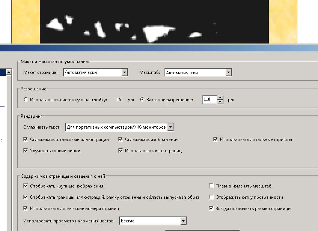318x231 pixels.
Task: Enable Плавно изменять масштаб checkbox
Action: (x=211, y=186)
